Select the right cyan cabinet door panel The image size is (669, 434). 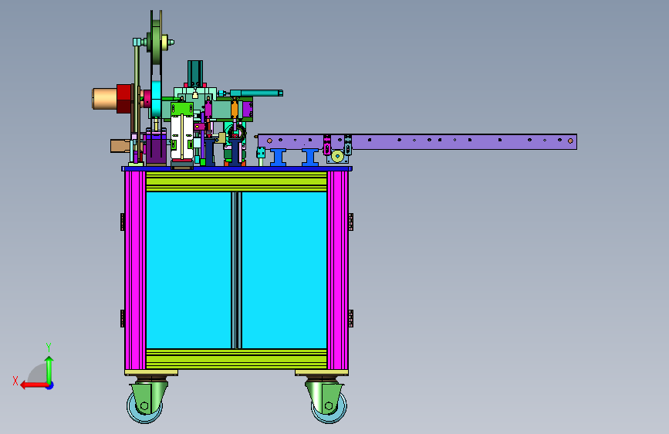click(284, 270)
